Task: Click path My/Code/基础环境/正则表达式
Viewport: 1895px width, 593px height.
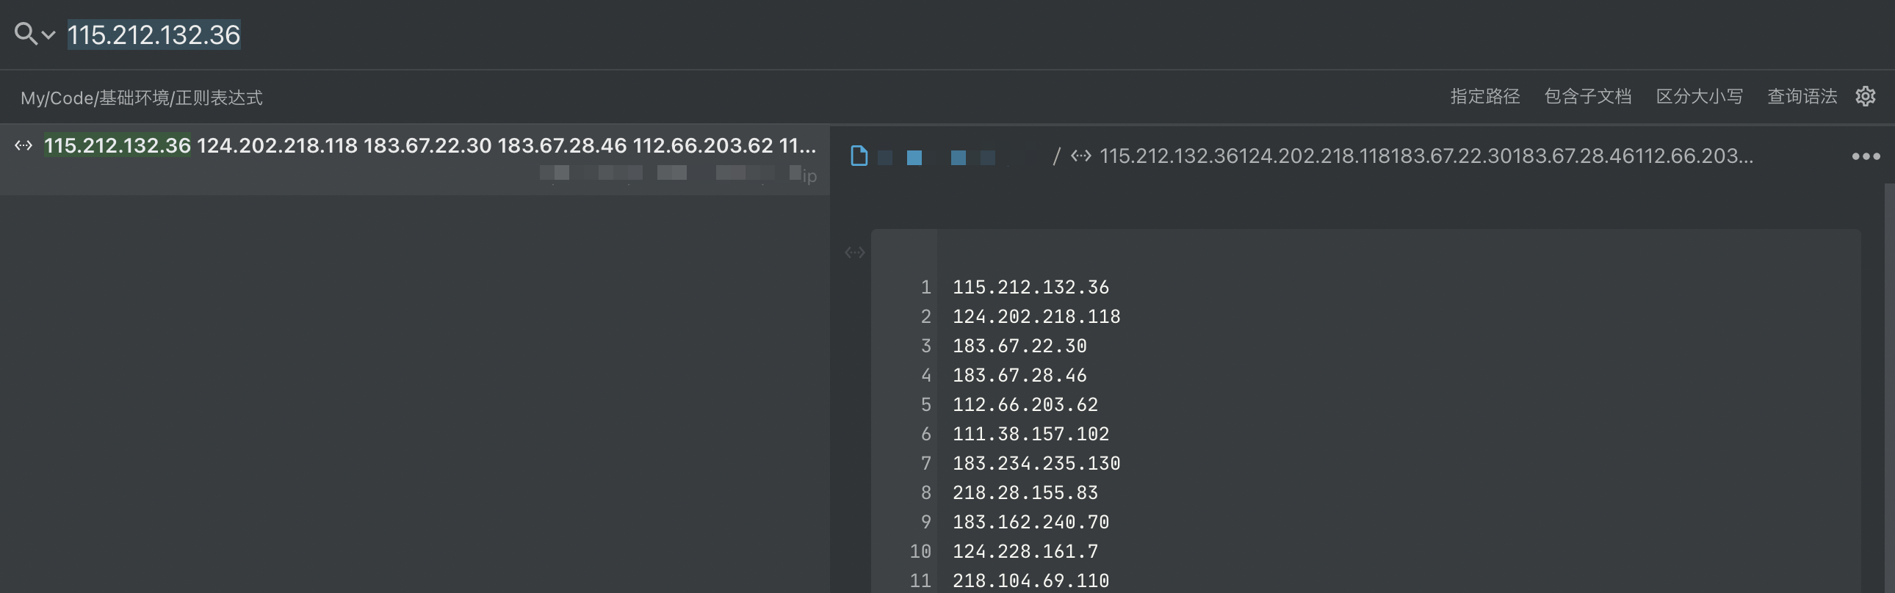Action: pos(141,98)
